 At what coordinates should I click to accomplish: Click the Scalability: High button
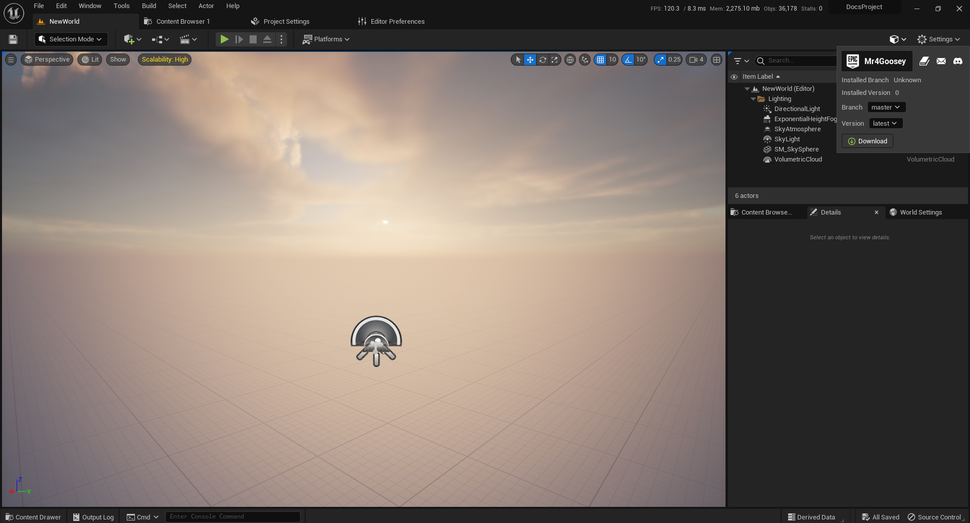[164, 59]
